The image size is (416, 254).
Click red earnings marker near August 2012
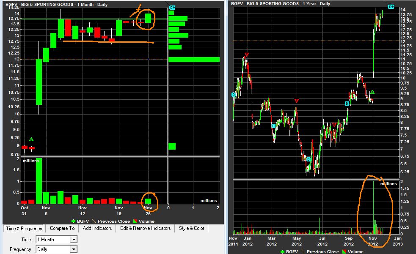pyautogui.click(x=334, y=125)
